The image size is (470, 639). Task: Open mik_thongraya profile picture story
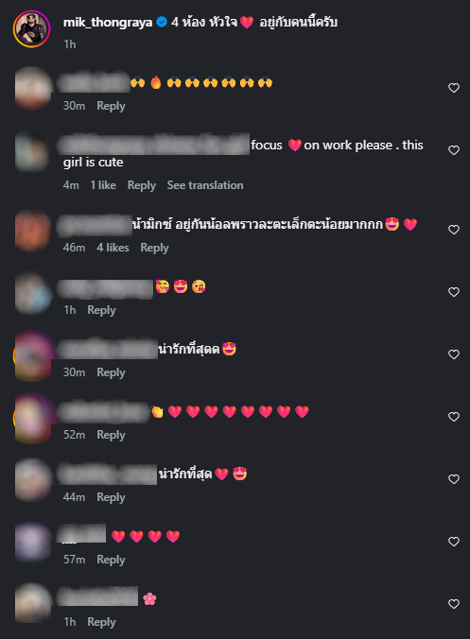pyautogui.click(x=32, y=29)
